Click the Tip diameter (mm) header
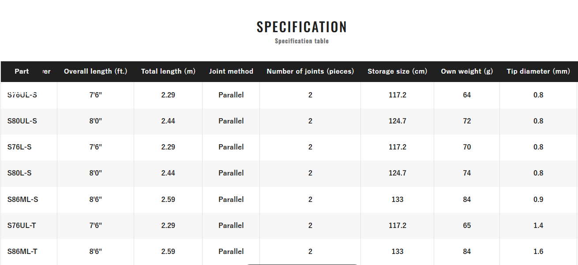This screenshot has height=265, width=578. 538,71
